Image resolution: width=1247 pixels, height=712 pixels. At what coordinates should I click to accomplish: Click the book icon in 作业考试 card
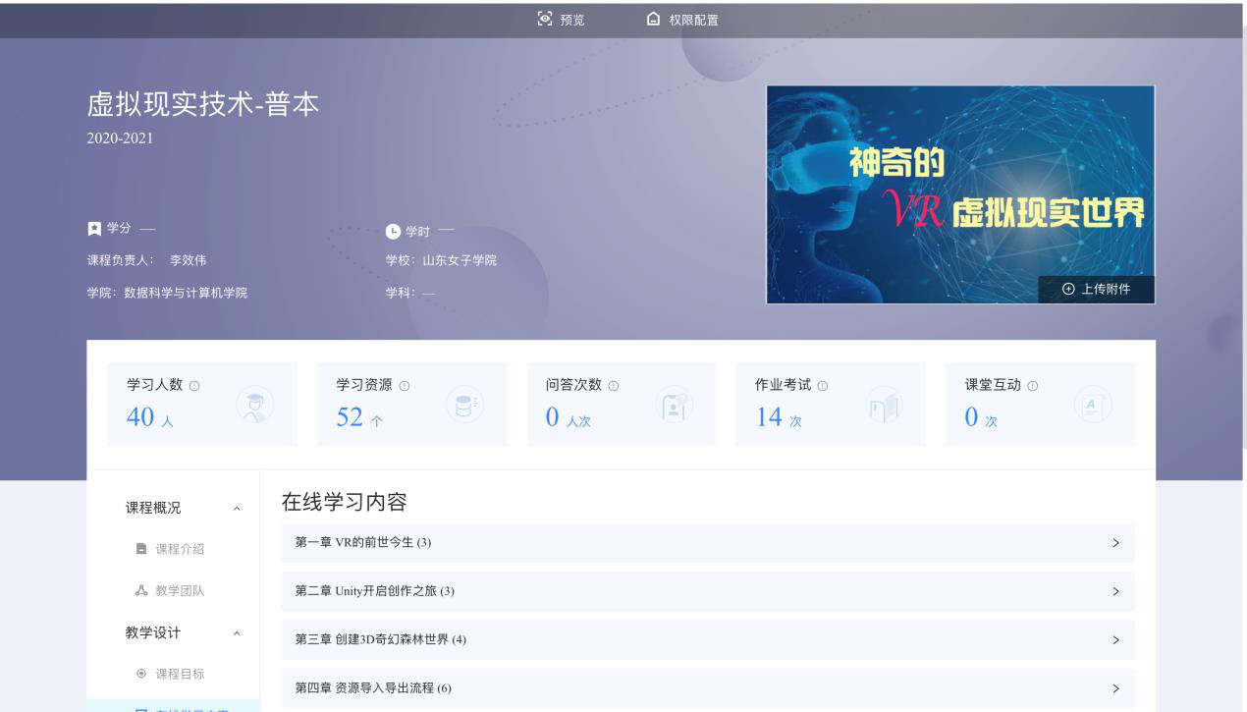[x=883, y=405]
